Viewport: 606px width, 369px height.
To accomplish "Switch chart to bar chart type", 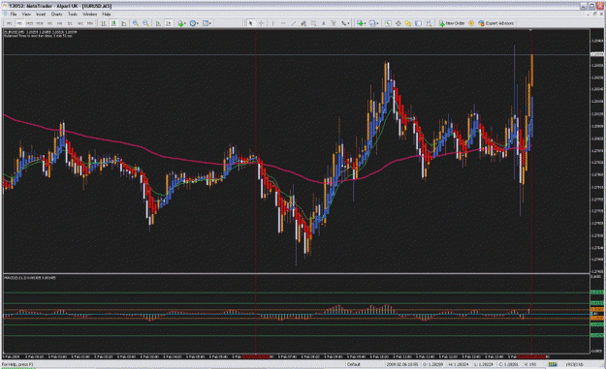I will tap(104, 23).
